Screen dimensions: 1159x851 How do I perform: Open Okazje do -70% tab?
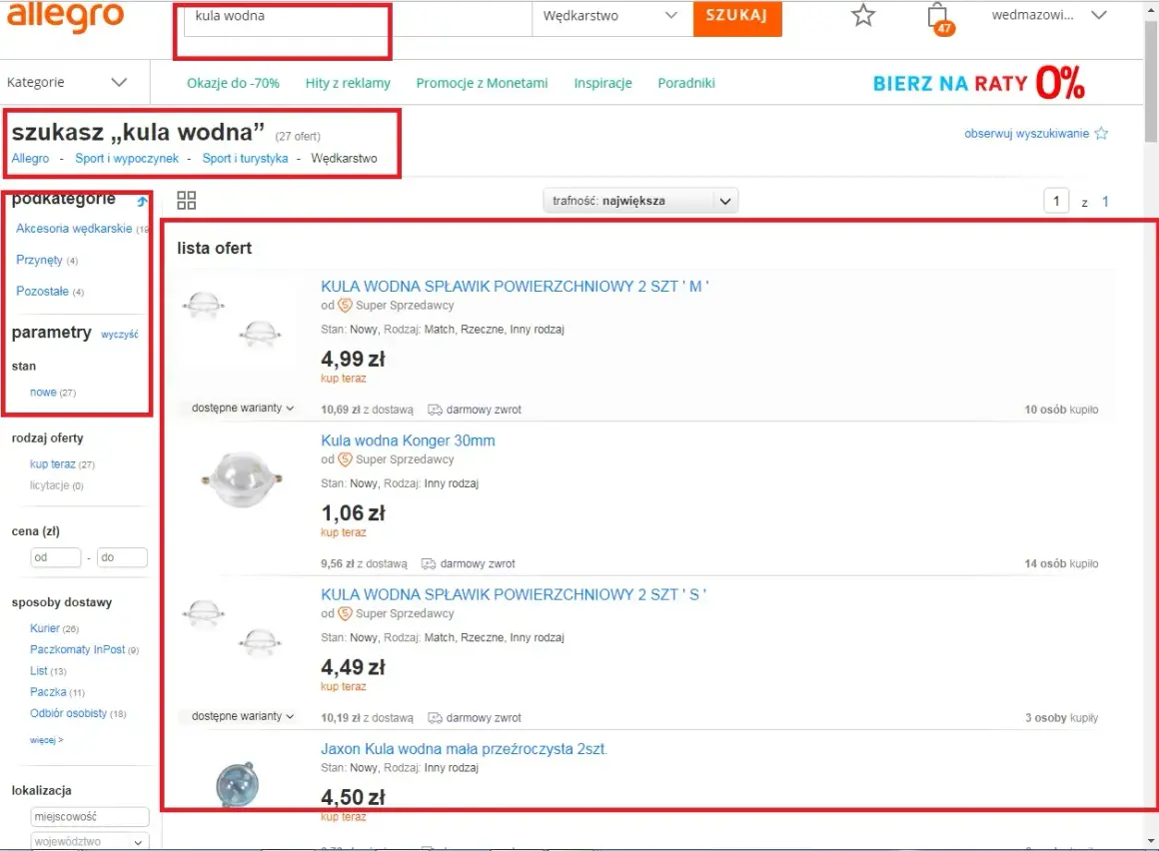pyautogui.click(x=233, y=83)
